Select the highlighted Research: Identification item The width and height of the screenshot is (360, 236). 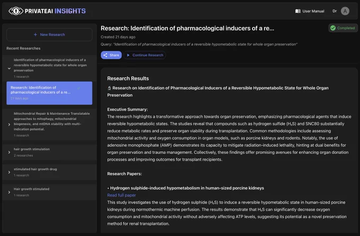(49, 93)
